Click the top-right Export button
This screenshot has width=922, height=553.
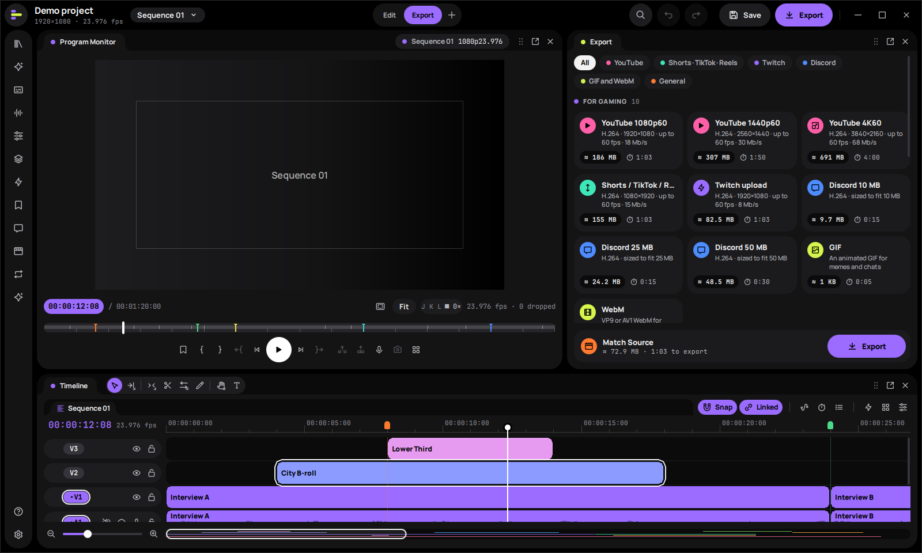click(804, 15)
